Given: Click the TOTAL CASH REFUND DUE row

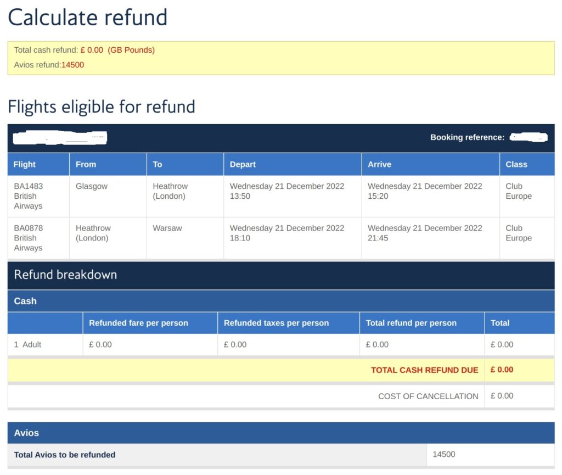Looking at the screenshot, I should click(281, 370).
